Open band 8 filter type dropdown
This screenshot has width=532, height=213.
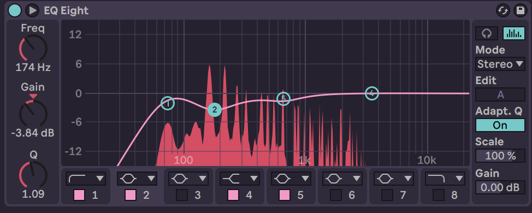click(445, 179)
